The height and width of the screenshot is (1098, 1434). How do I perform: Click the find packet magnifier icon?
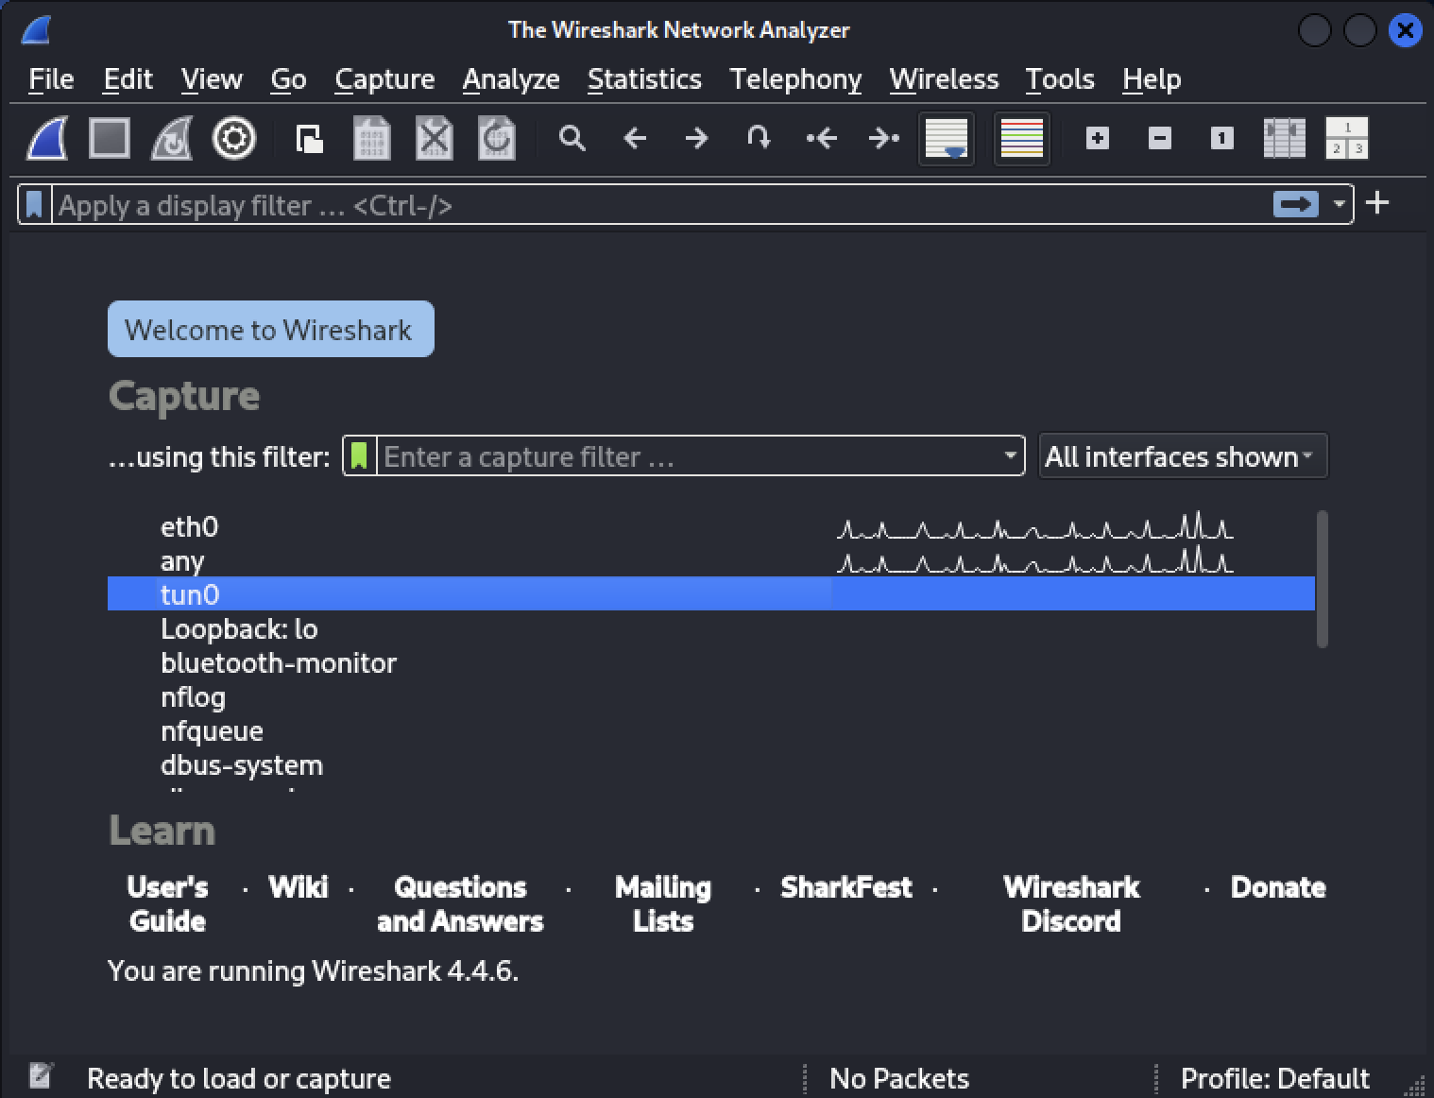572,139
